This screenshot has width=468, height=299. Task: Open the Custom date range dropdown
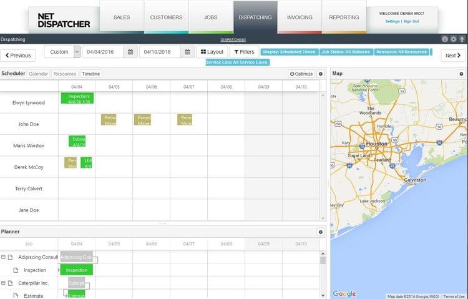(x=77, y=52)
